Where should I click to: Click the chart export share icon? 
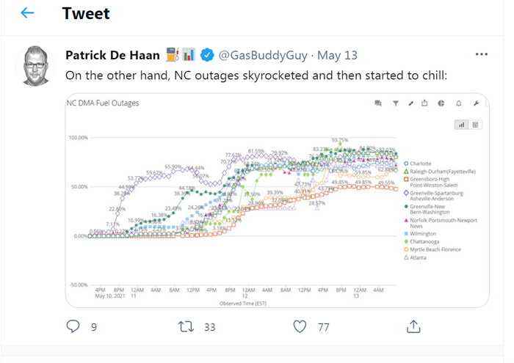[x=424, y=103]
